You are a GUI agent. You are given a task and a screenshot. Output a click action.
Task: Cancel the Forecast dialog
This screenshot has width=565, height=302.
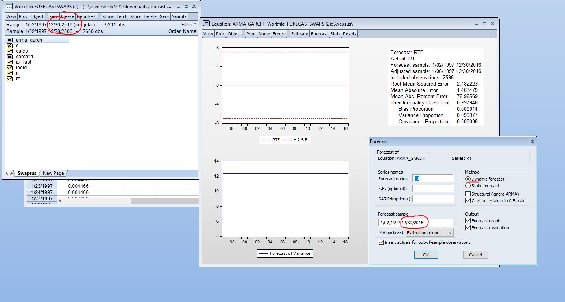(x=476, y=255)
